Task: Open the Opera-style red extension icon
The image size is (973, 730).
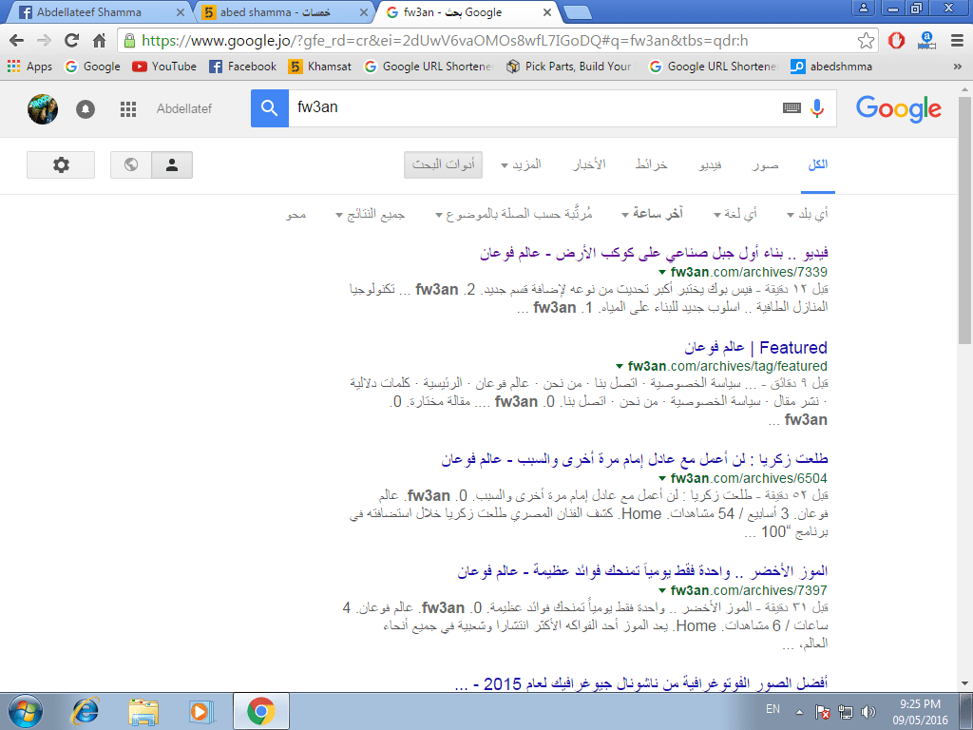Action: tap(896, 41)
